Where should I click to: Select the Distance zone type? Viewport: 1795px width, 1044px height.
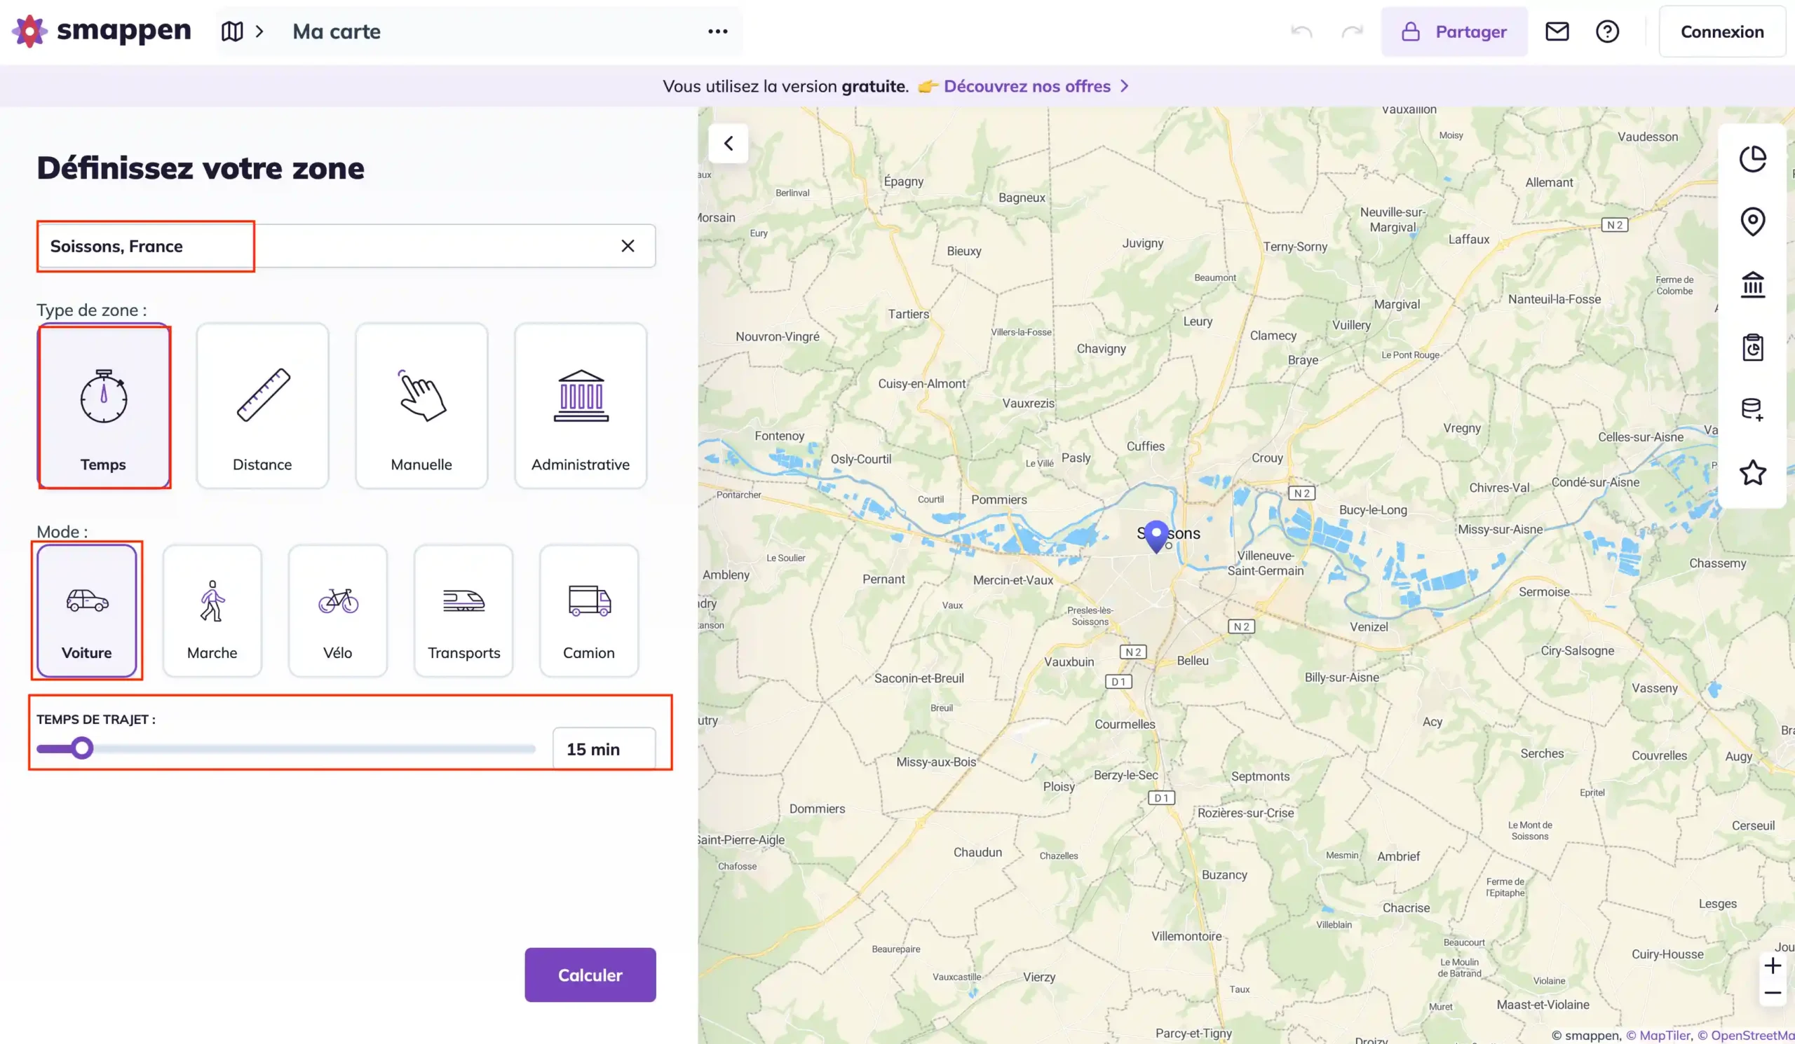pos(262,406)
